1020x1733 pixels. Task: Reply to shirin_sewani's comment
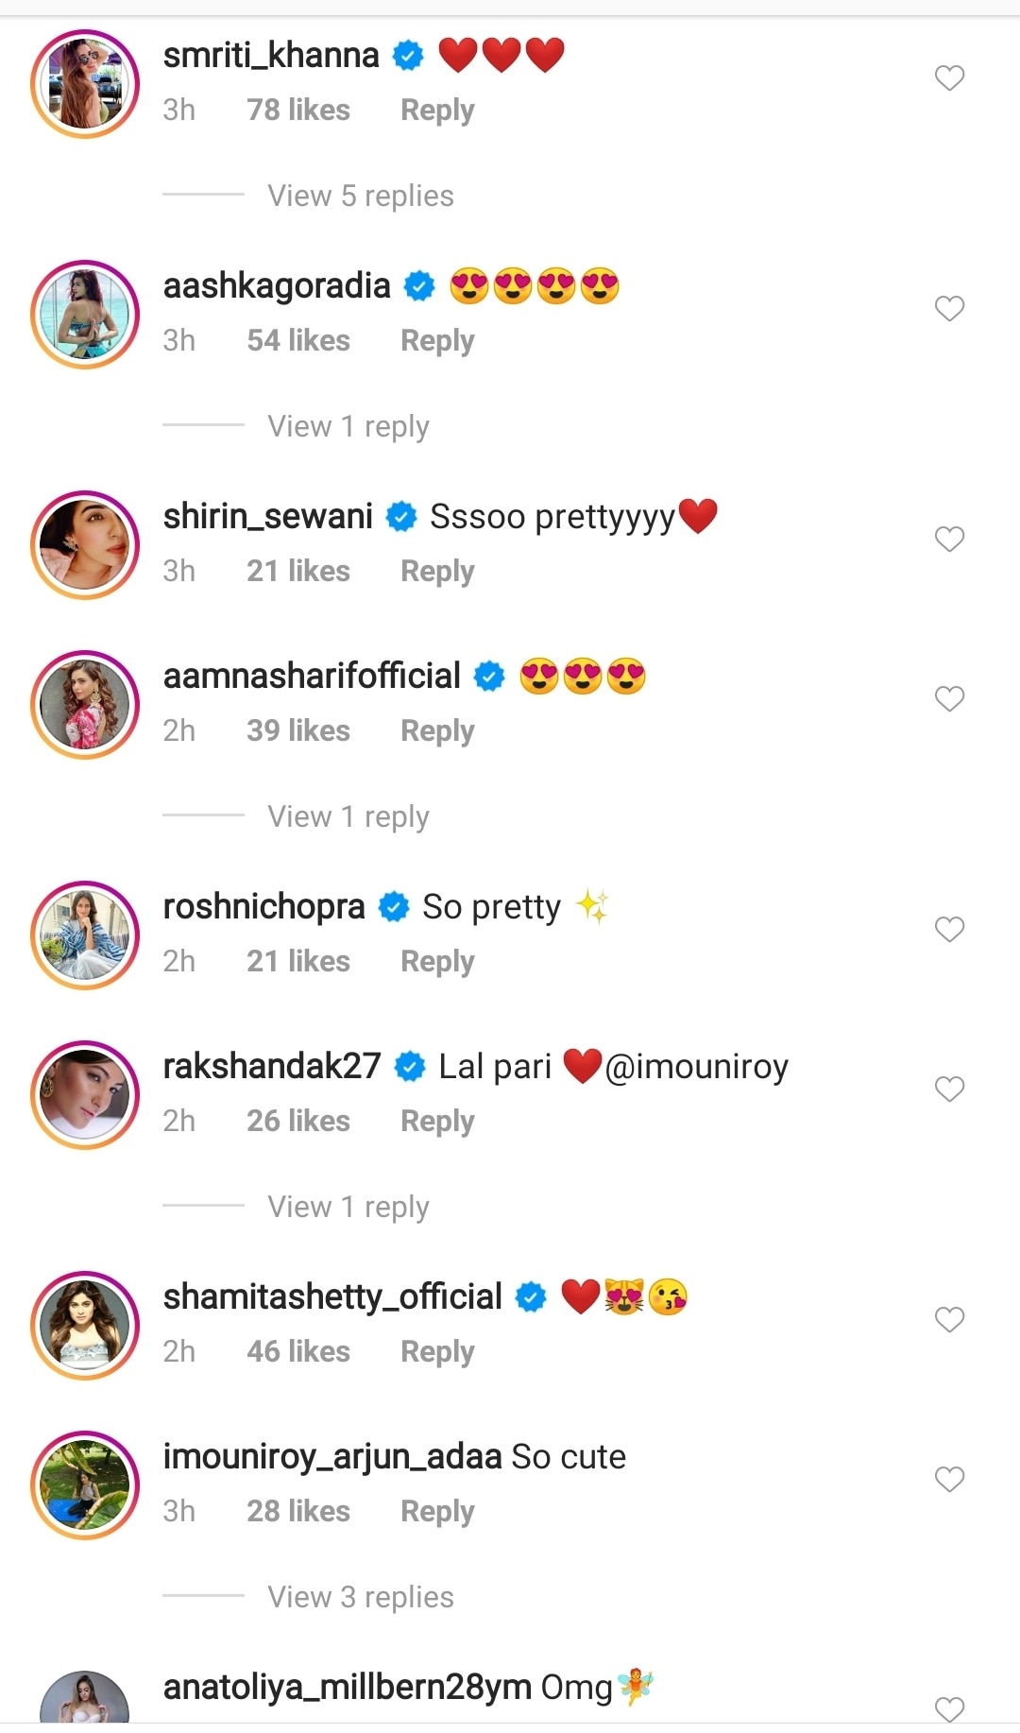click(x=437, y=571)
